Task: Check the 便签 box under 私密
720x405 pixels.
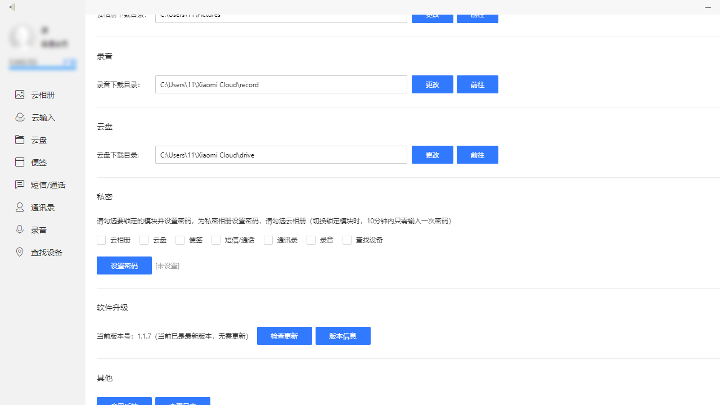Action: click(180, 240)
